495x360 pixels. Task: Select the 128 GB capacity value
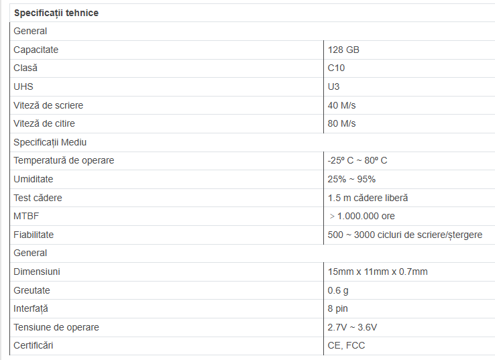343,50
